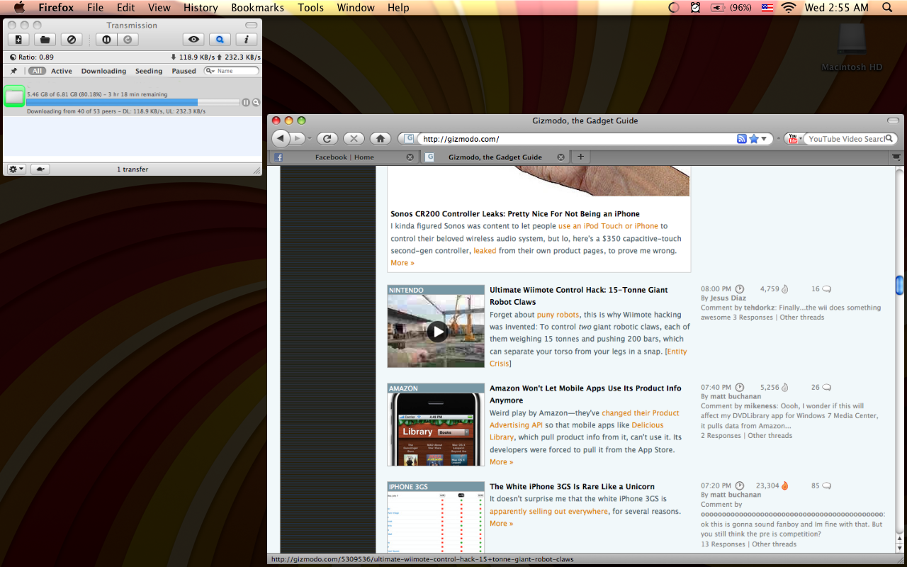Pause the downloading torrent row

point(246,102)
